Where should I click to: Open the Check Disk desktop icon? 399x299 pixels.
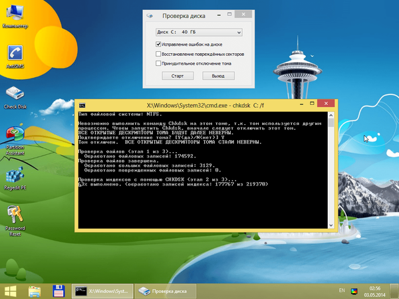(15, 98)
